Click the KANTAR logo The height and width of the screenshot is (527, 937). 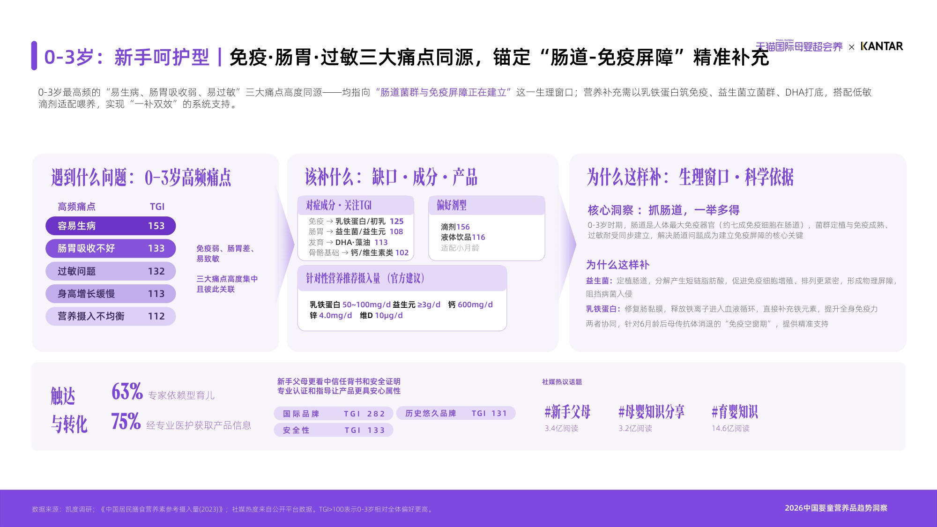[x=882, y=46]
